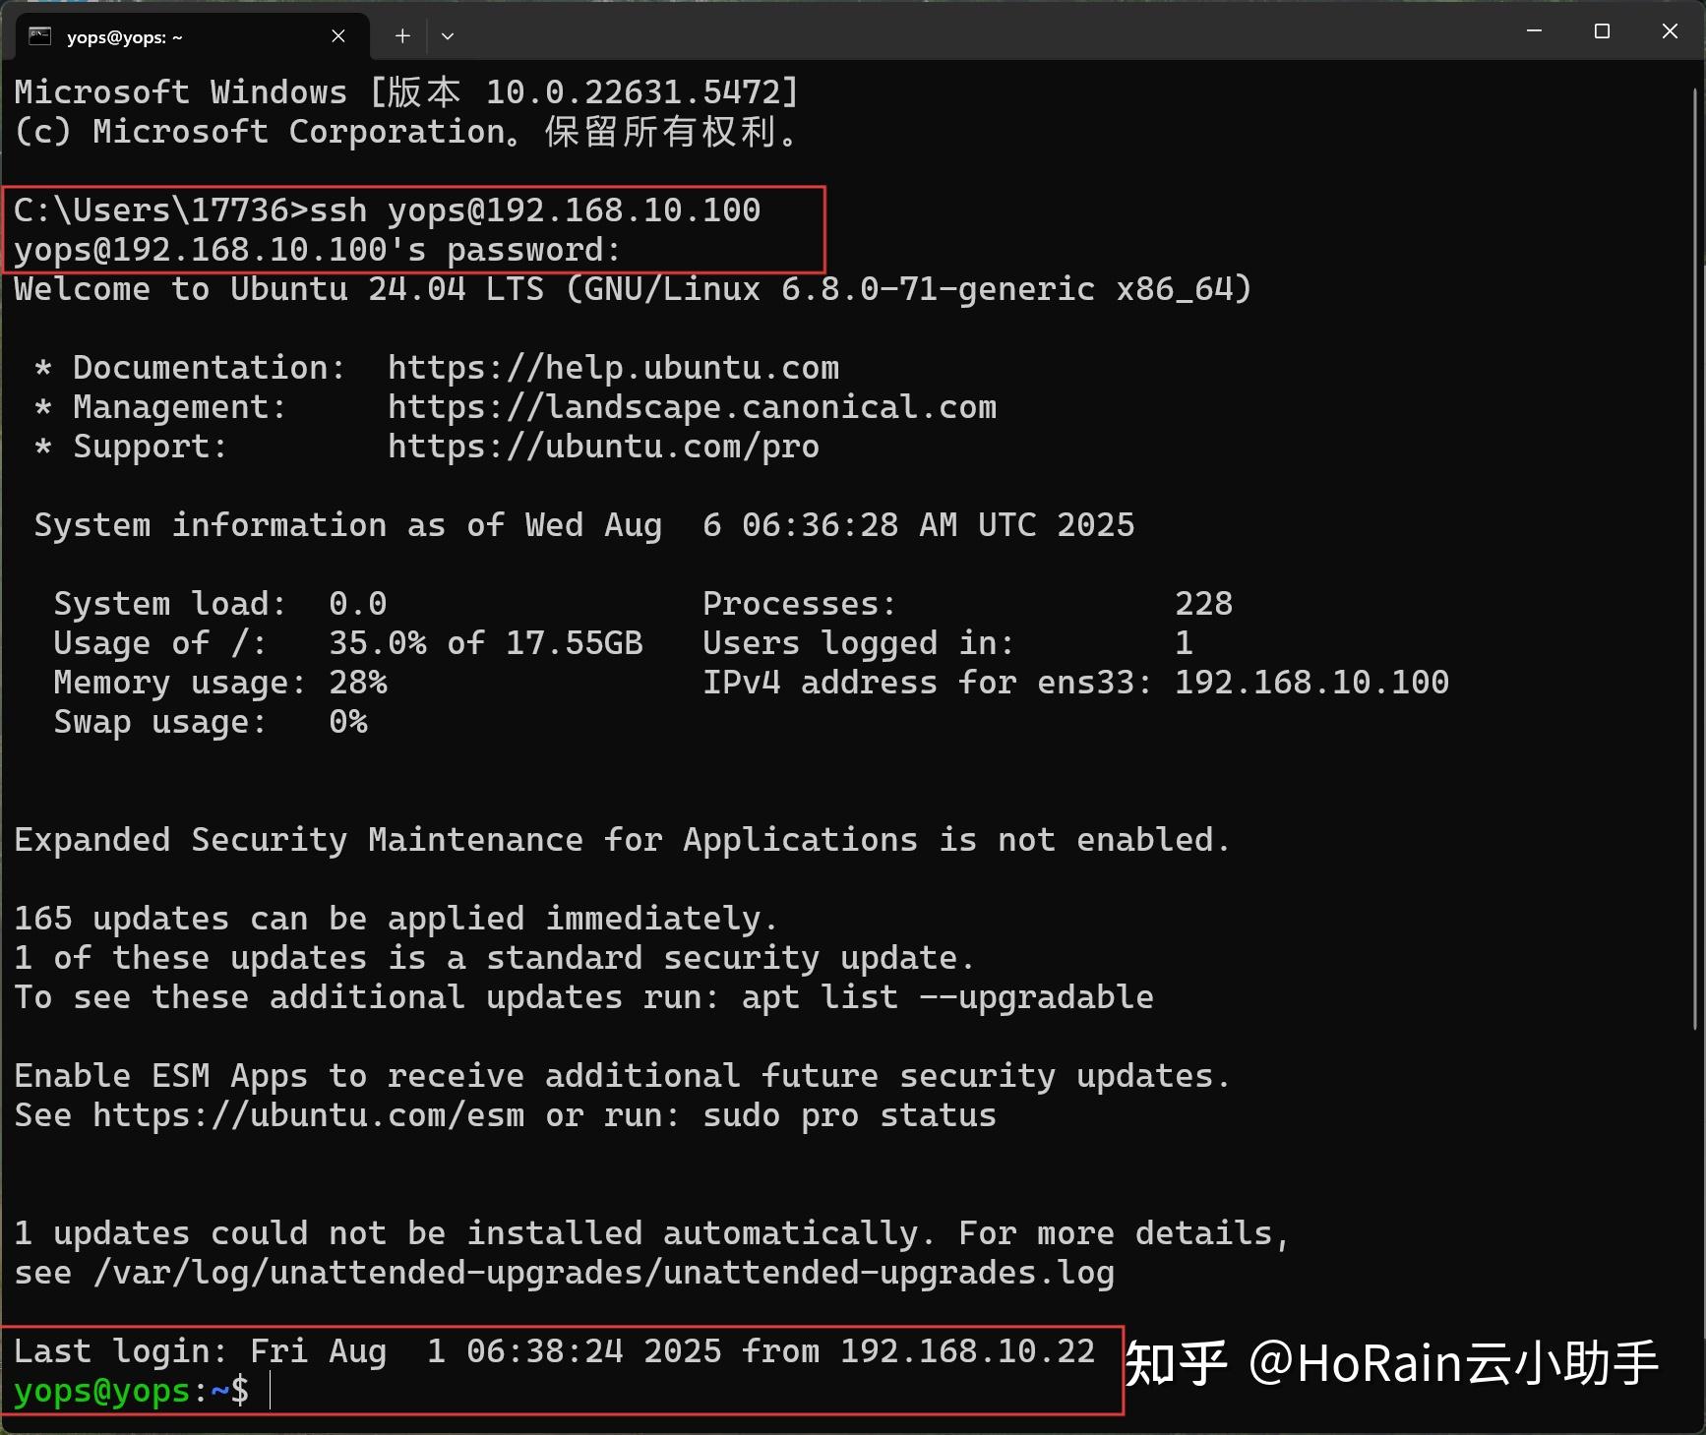
Task: Click the Memory usage 28% value
Action: [358, 683]
